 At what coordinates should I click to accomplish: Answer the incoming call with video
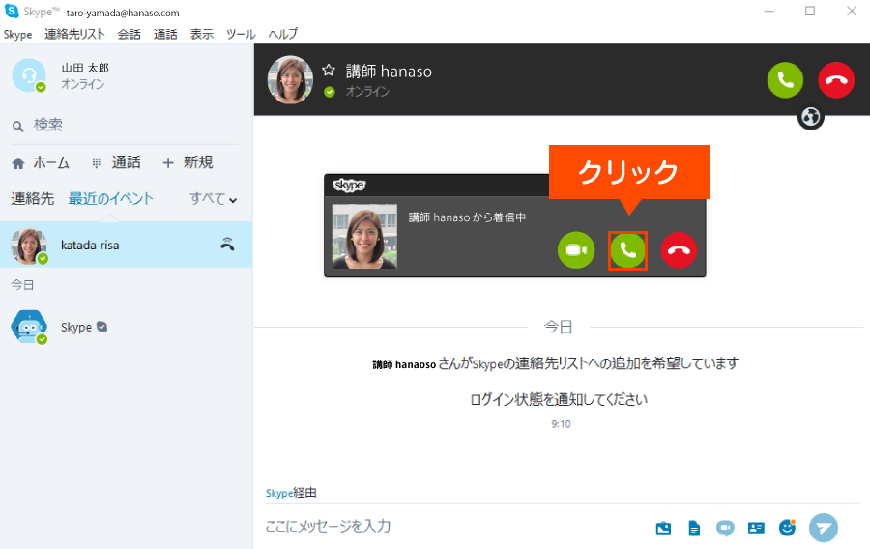pyautogui.click(x=576, y=250)
